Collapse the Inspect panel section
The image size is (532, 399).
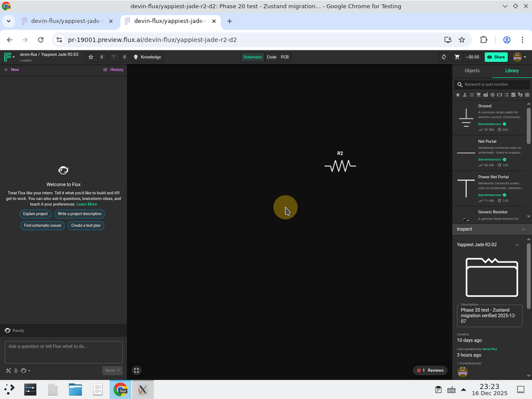pos(523,229)
